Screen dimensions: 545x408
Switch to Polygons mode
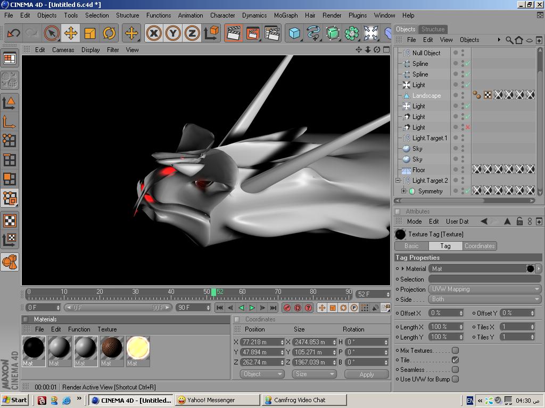[10, 178]
